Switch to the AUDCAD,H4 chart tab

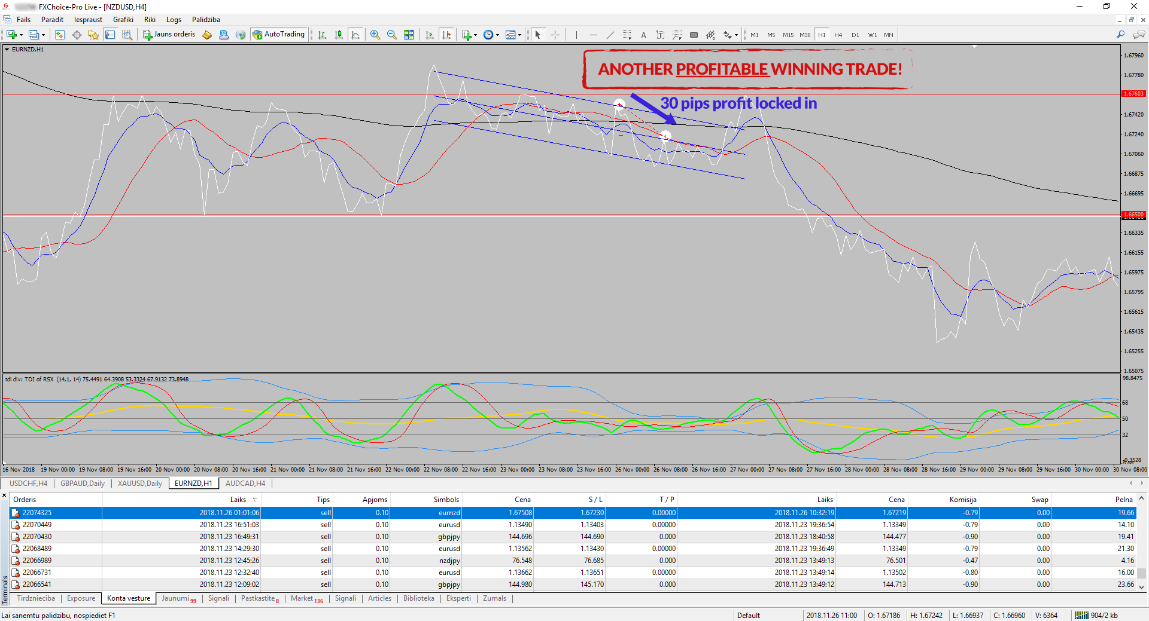pyautogui.click(x=245, y=484)
